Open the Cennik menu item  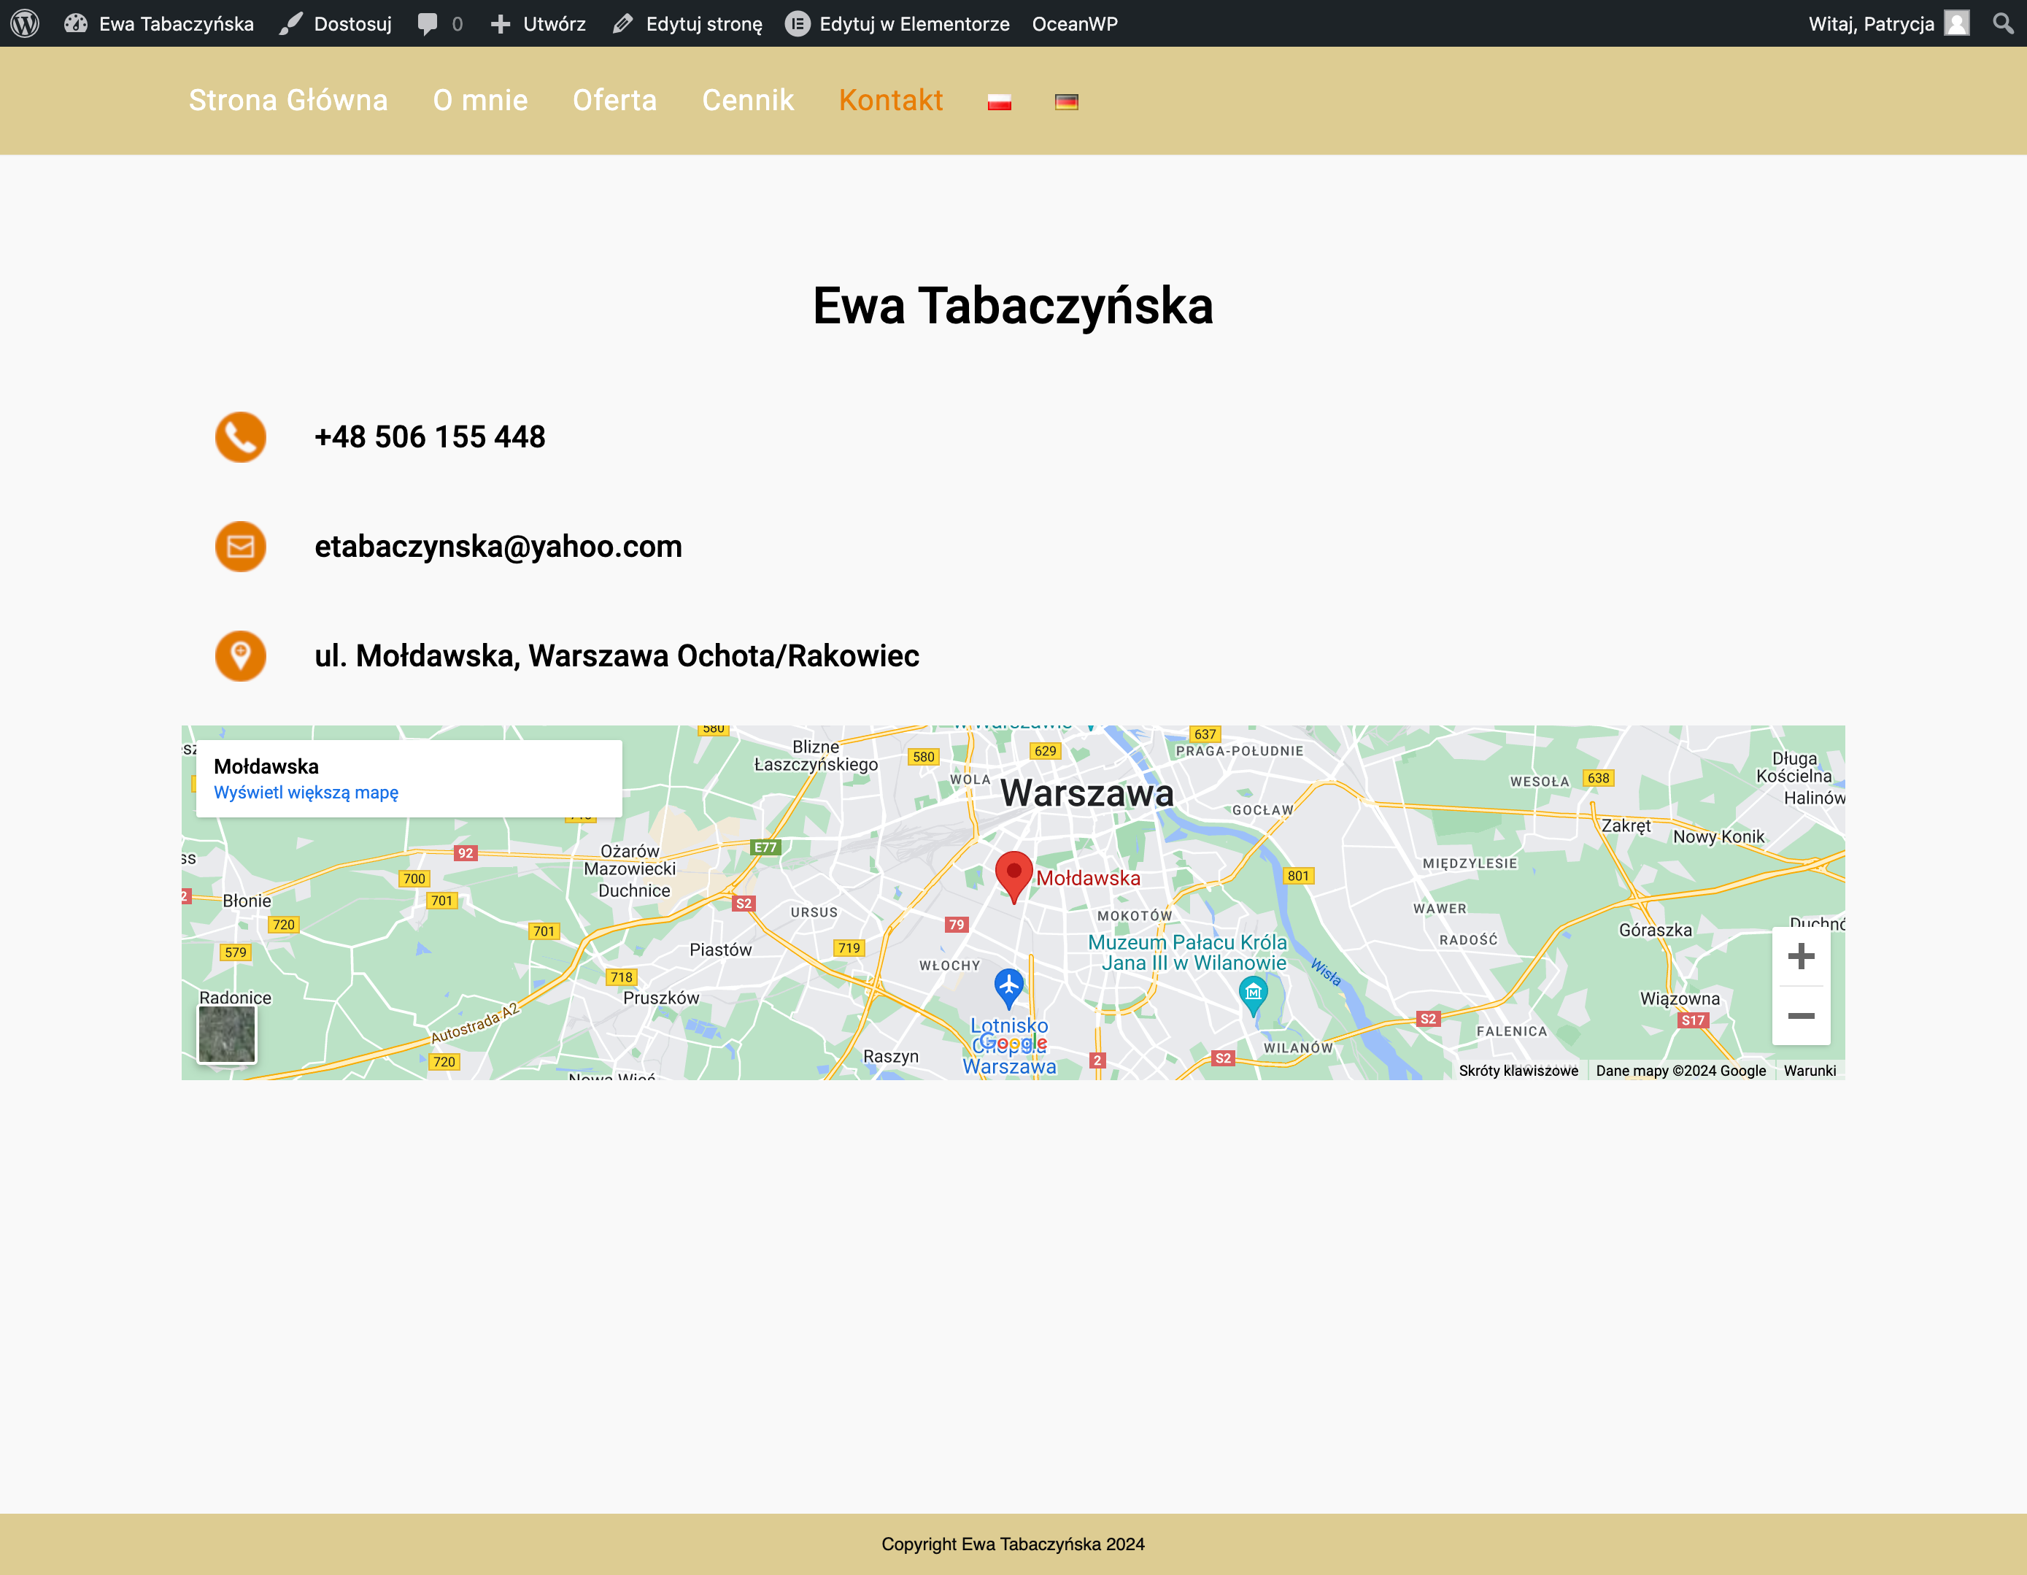coord(747,100)
